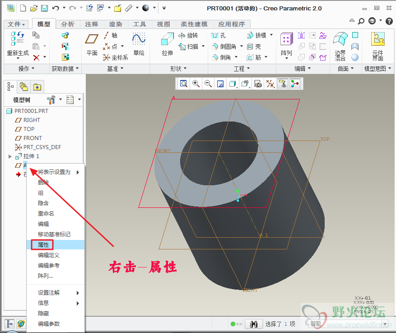Select the Coordinate System (坐标系) tool
This screenshot has width=396, height=333.
tap(116, 57)
